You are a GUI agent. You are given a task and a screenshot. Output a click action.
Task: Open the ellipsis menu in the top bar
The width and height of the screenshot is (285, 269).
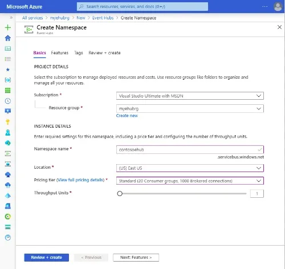tap(265, 6)
